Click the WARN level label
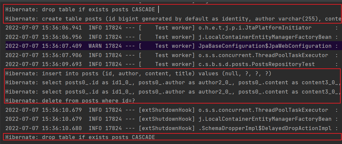Image resolution: width=342 pixels, height=144 pixels. click(95, 46)
